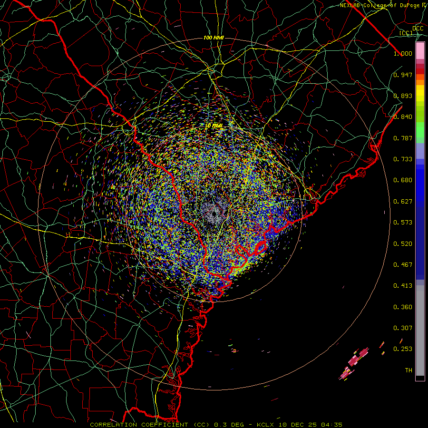Select the 0.253 scale value

pyautogui.click(x=403, y=349)
